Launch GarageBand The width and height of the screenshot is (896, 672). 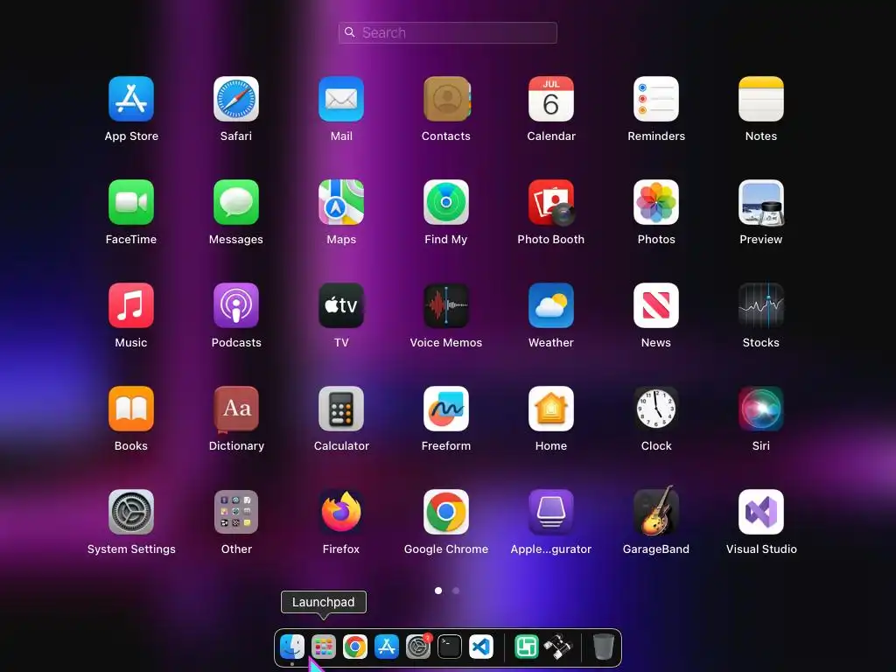(x=656, y=511)
